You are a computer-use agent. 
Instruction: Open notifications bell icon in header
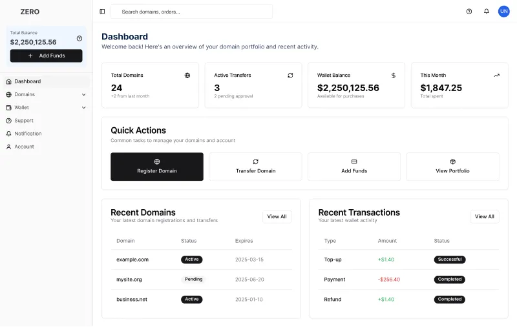pyautogui.click(x=487, y=12)
